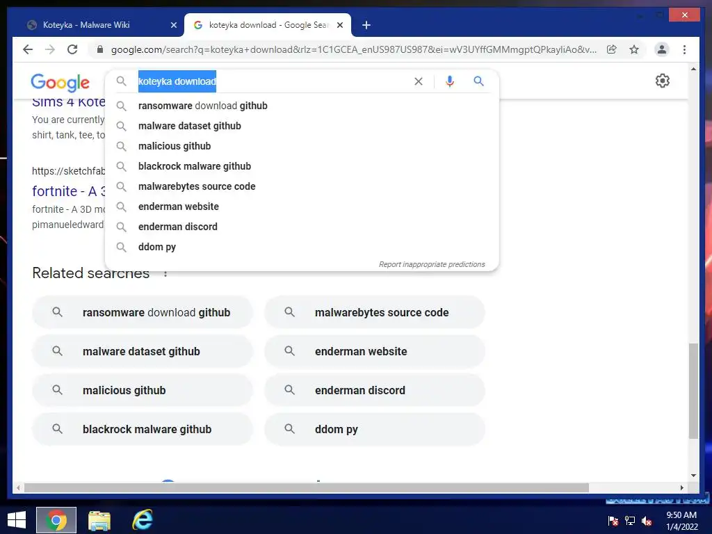The image size is (712, 534).
Task: Submit search with blue magnifier icon
Action: (478, 81)
